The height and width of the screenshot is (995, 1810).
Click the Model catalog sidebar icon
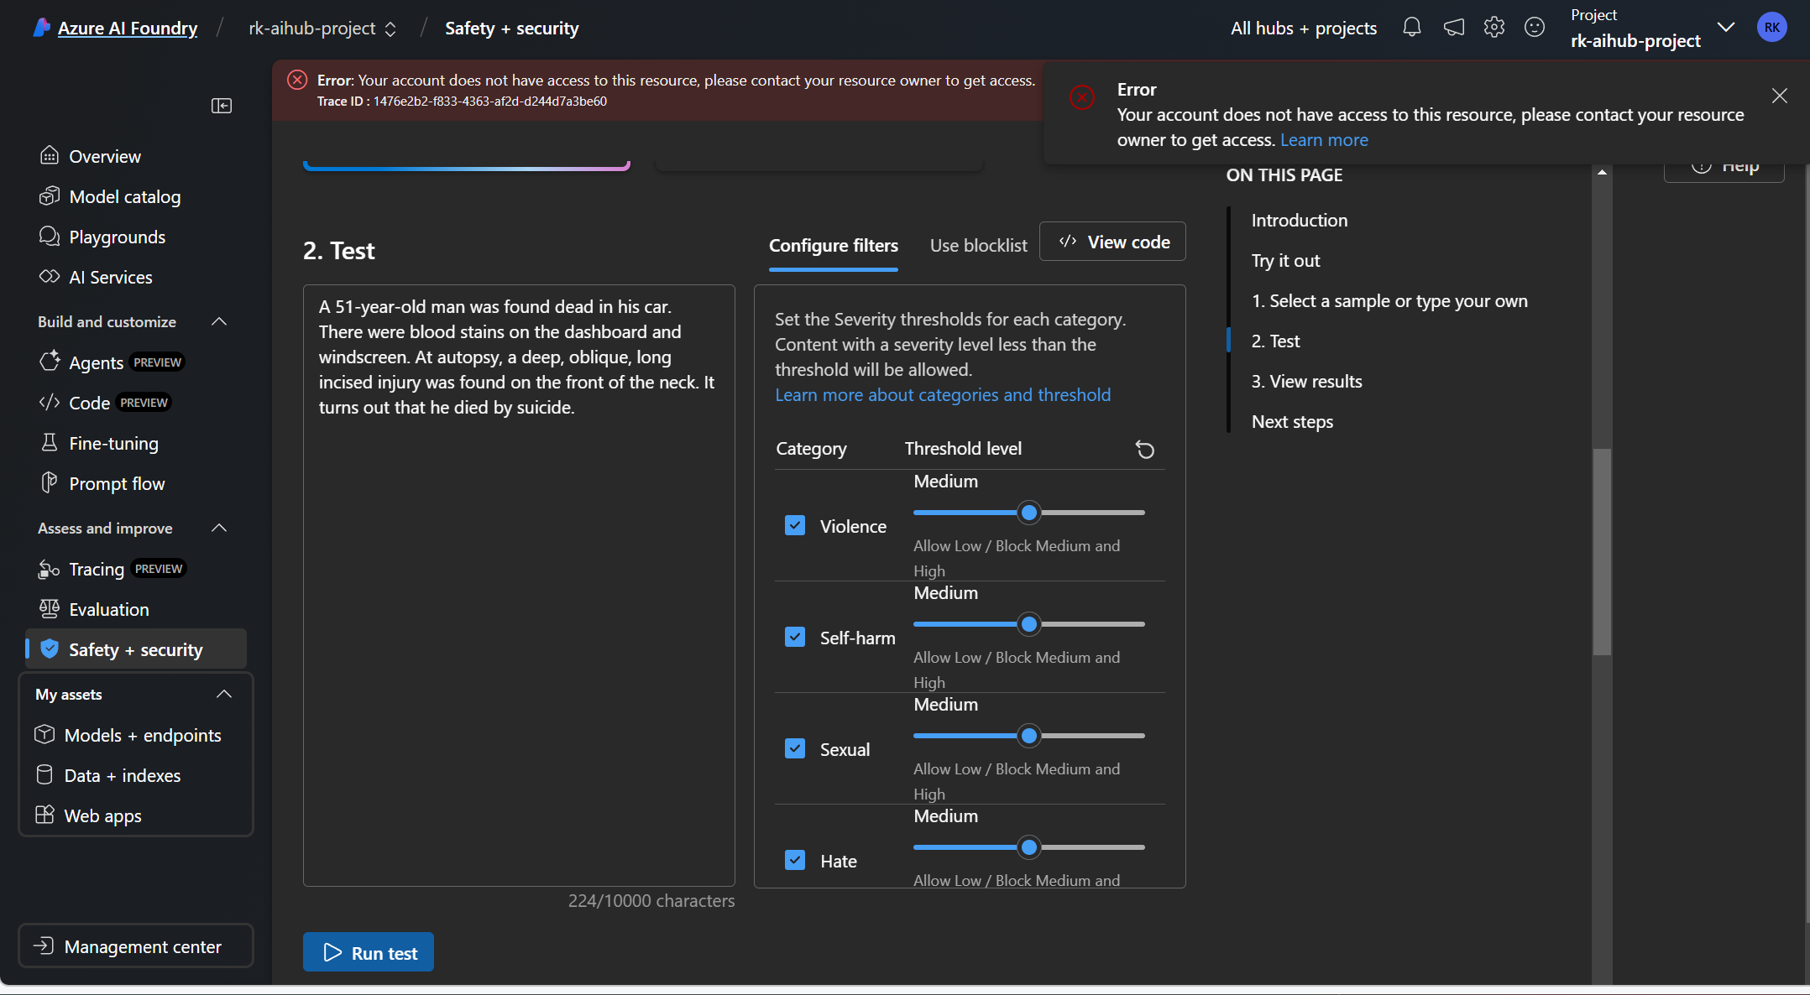[50, 196]
